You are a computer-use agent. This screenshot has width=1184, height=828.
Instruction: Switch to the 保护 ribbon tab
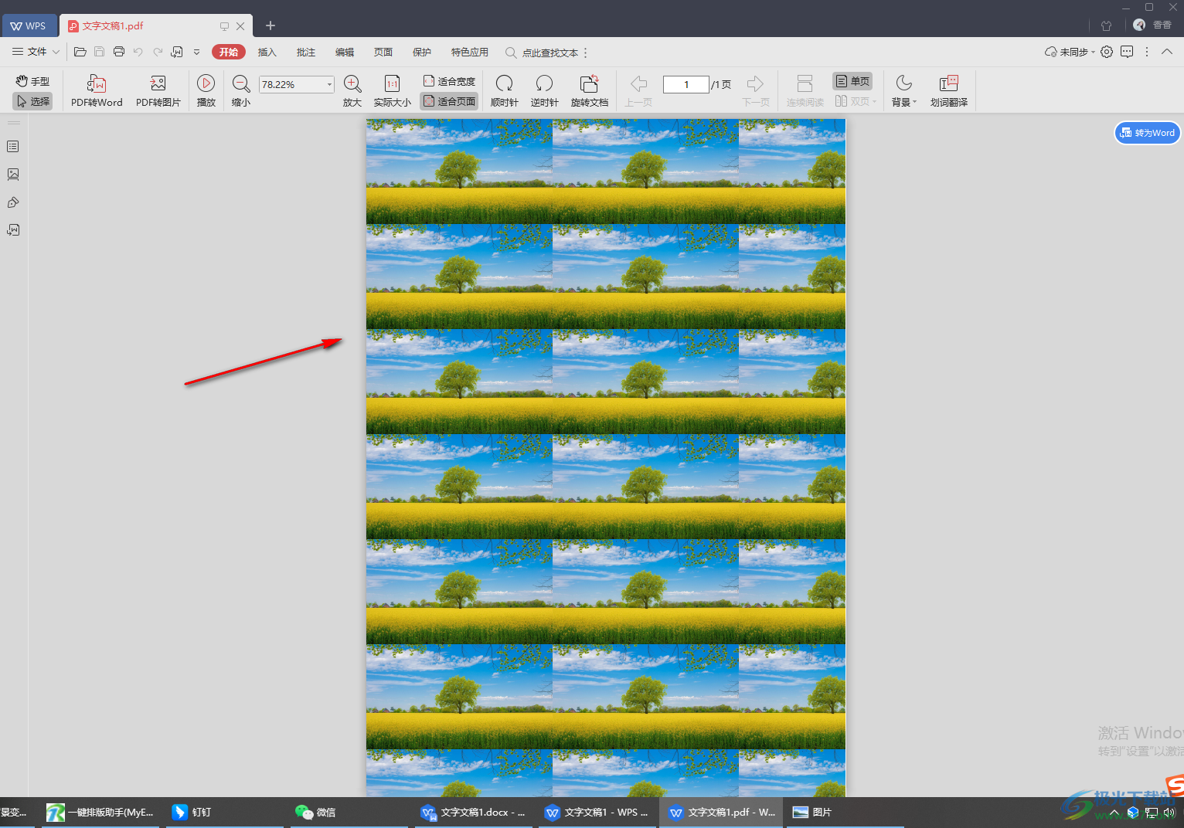point(422,53)
